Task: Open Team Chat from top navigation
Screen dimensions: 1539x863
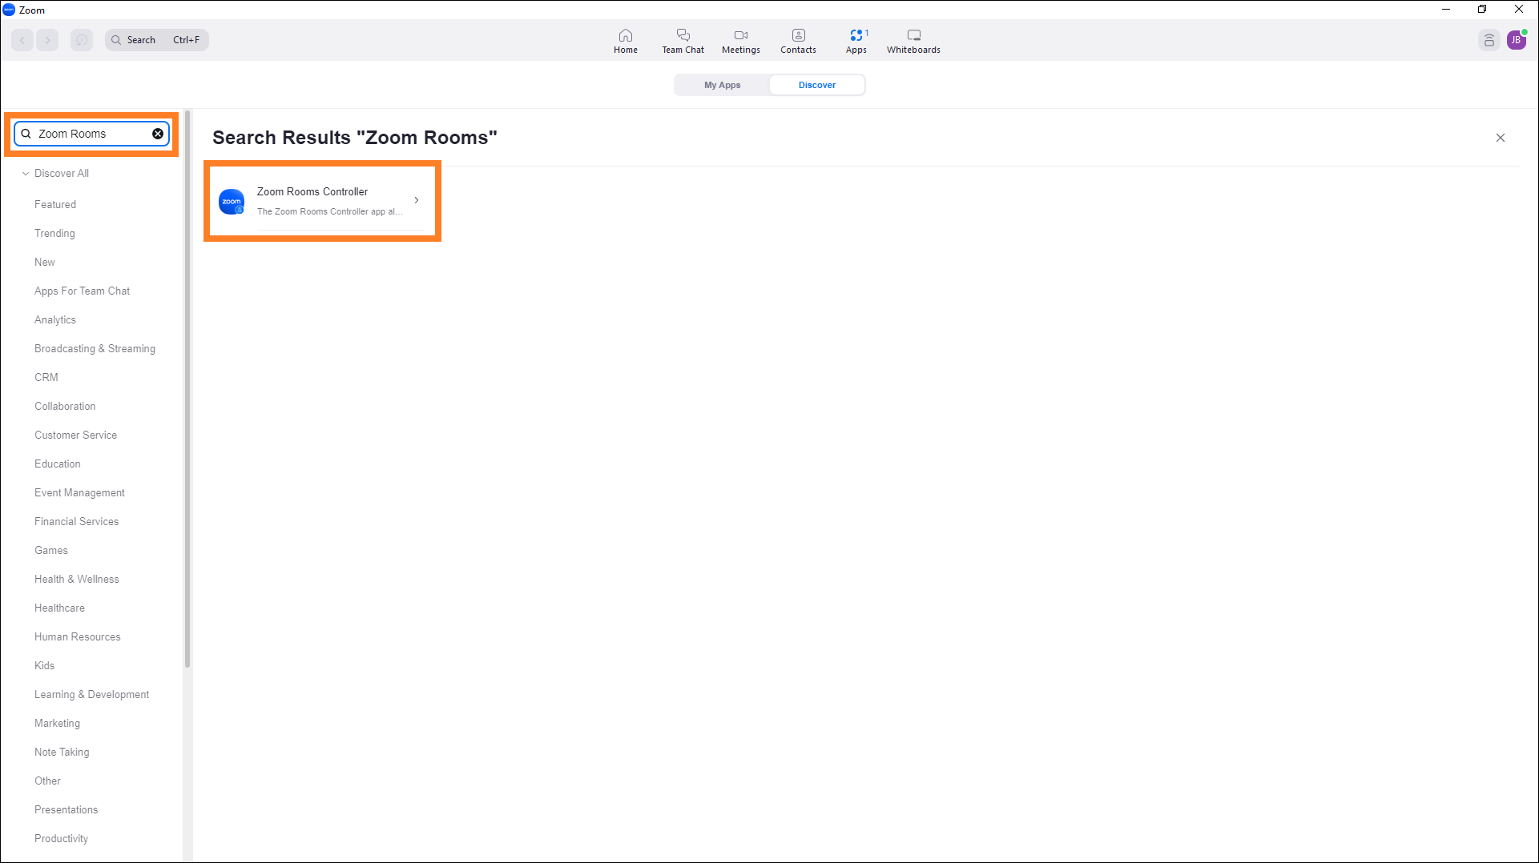Action: (683, 41)
